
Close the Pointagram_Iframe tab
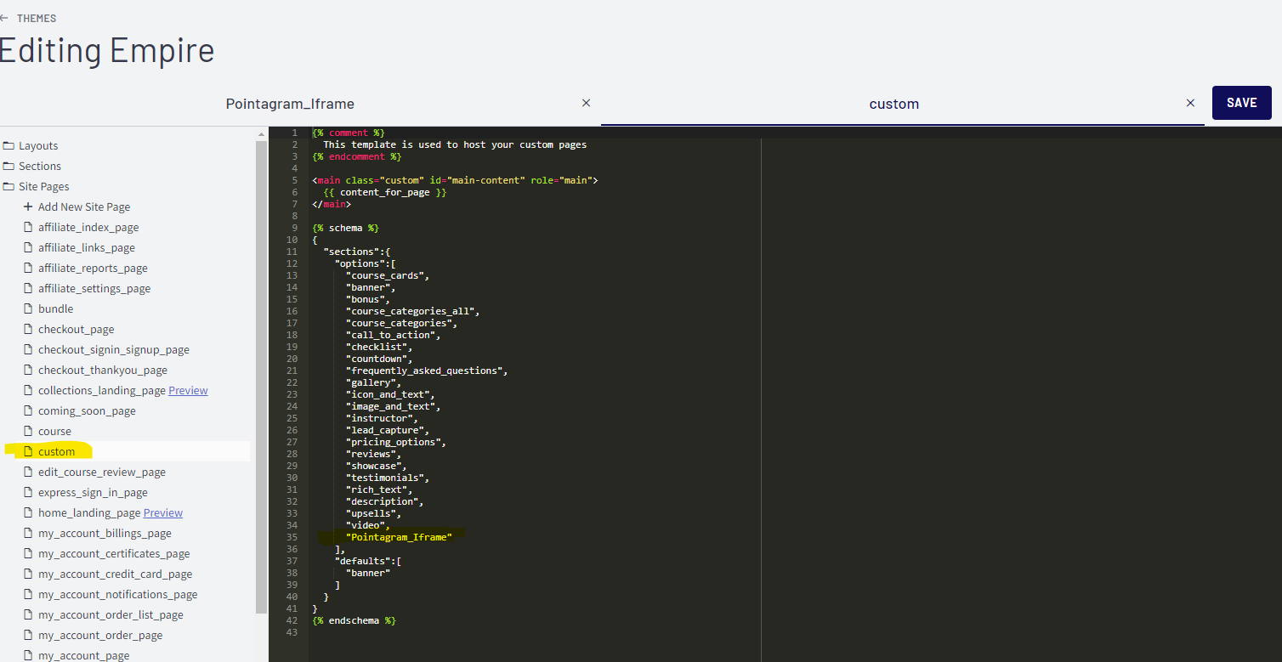point(586,103)
